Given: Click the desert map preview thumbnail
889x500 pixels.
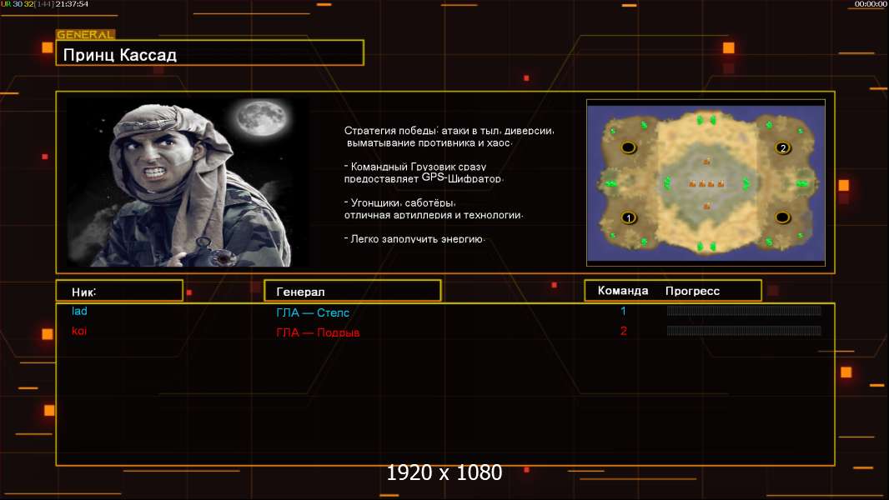Looking at the screenshot, I should coord(706,182).
